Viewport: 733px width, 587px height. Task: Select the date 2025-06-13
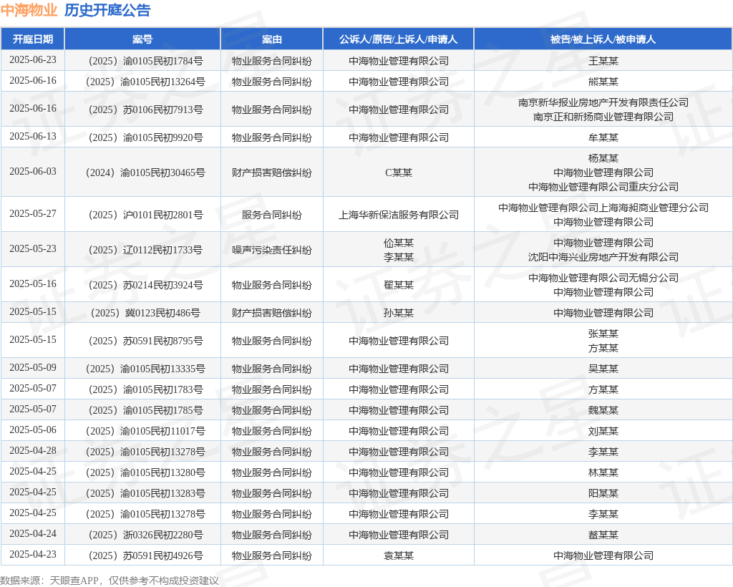(x=33, y=137)
